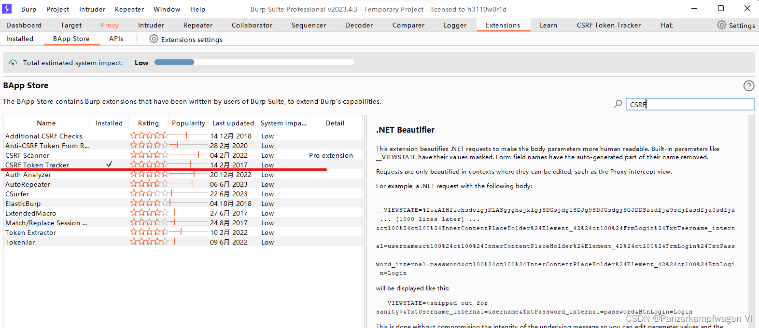Select the ElasticBurp extension

pos(183,203)
